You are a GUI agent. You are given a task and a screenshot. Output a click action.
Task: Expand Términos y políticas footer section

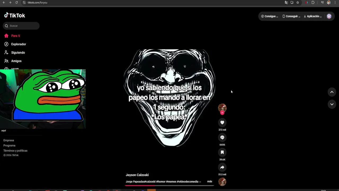coord(15,151)
